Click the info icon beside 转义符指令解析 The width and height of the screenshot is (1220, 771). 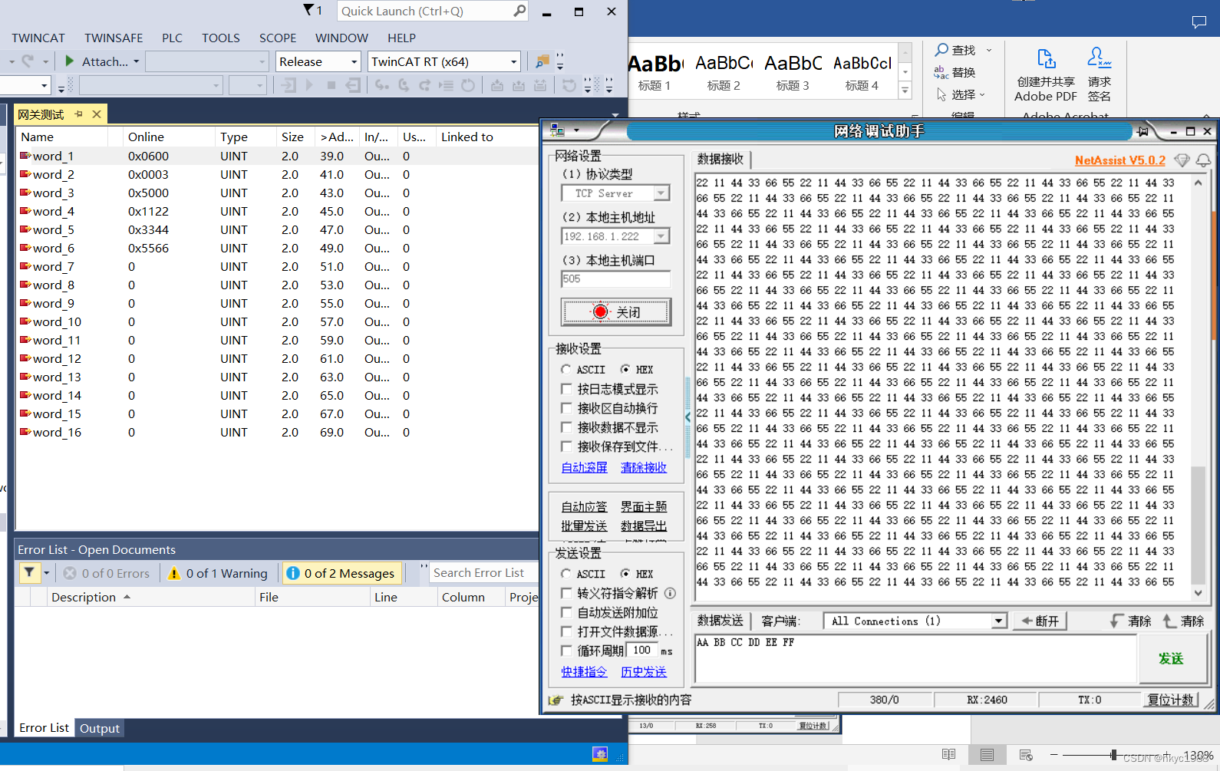pos(670,593)
